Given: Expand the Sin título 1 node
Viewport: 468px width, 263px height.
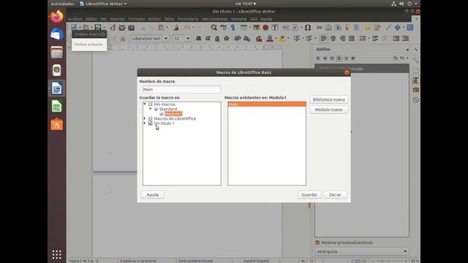Looking at the screenshot, I should [145, 123].
